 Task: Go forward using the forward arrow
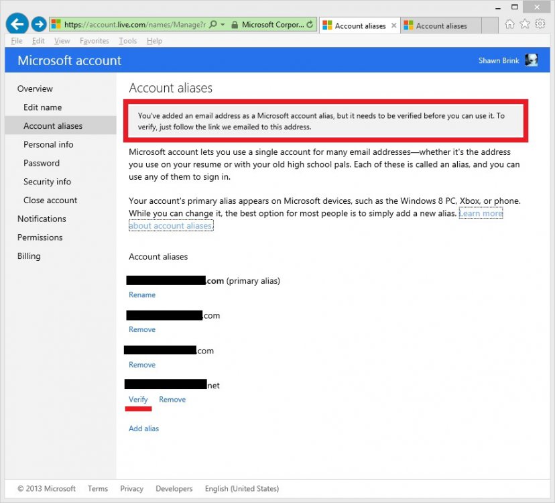(38, 24)
